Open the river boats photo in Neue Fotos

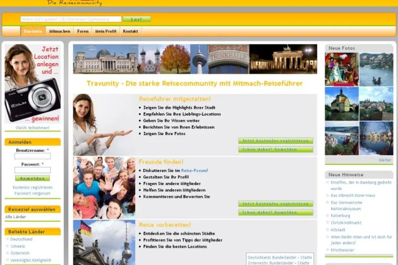click(x=376, y=69)
